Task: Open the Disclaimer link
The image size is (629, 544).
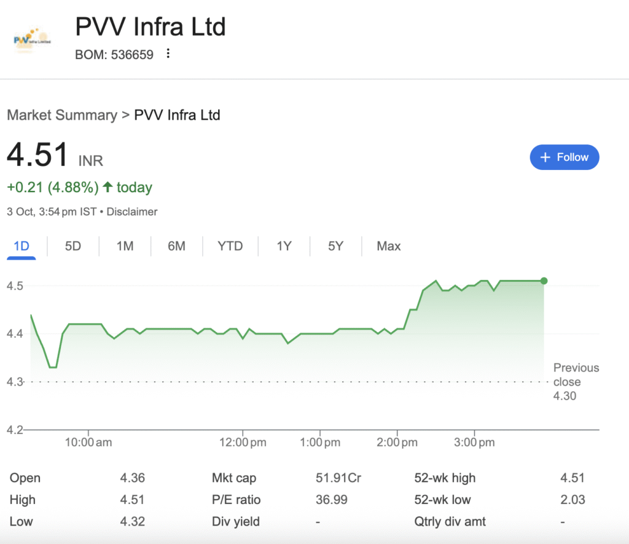Action: (132, 212)
